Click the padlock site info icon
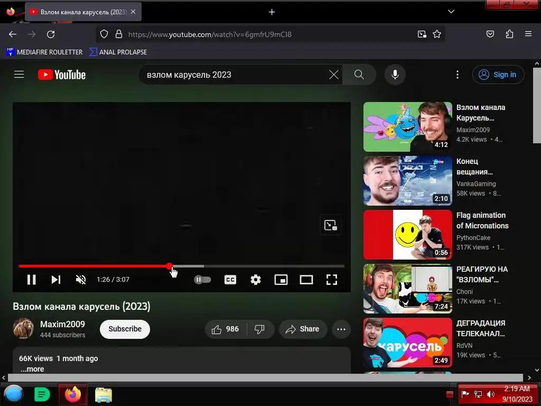 [x=119, y=34]
